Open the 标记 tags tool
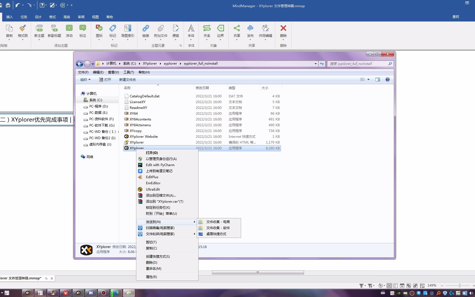The height and width of the screenshot is (297, 475). pyautogui.click(x=113, y=28)
